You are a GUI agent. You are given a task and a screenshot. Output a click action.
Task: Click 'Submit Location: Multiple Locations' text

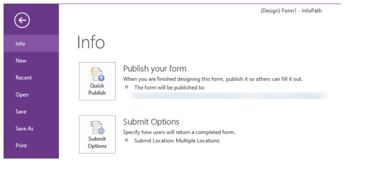point(177,141)
